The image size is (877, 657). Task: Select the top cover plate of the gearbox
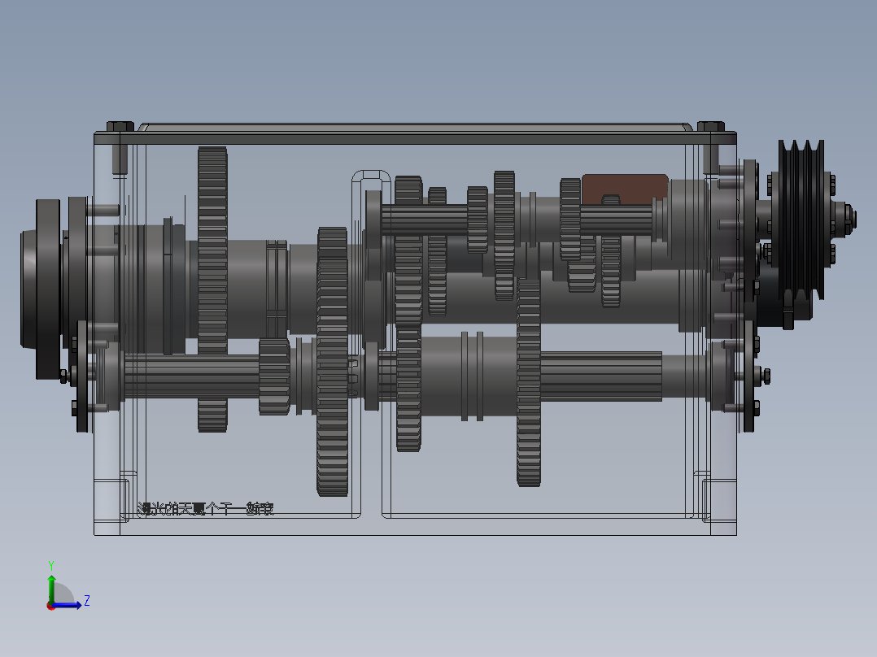pos(415,137)
